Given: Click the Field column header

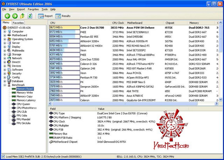Looking at the screenshot, I should tap(72, 109).
